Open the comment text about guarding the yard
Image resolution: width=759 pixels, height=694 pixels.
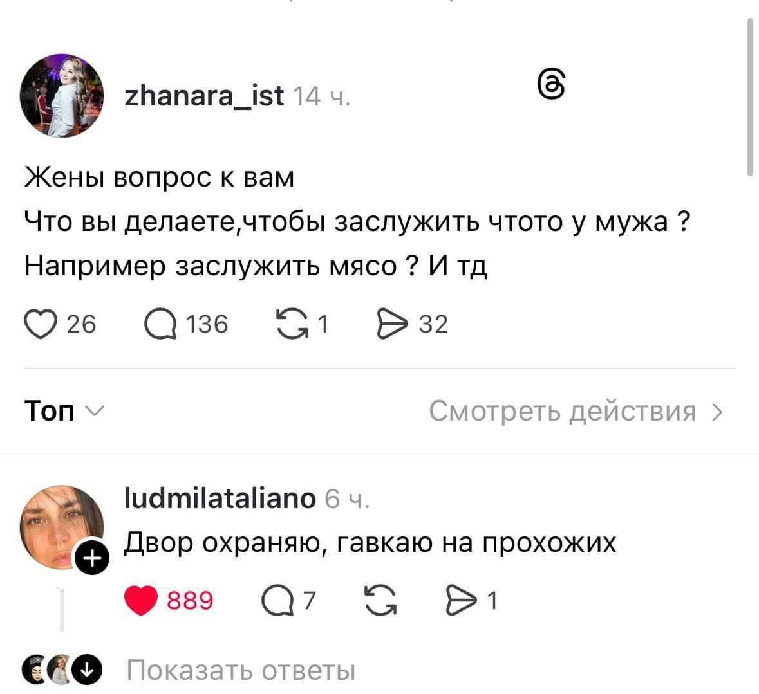(370, 543)
